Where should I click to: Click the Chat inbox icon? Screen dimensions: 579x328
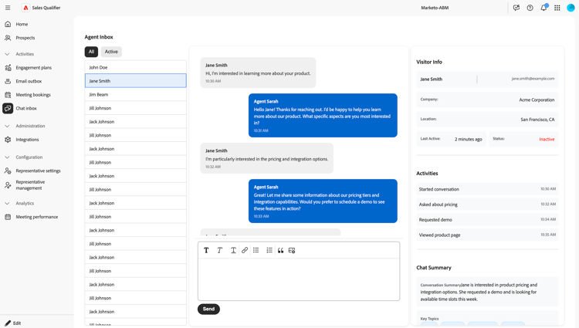coord(8,109)
